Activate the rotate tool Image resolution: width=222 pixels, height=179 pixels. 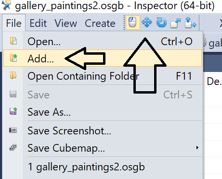161,23
